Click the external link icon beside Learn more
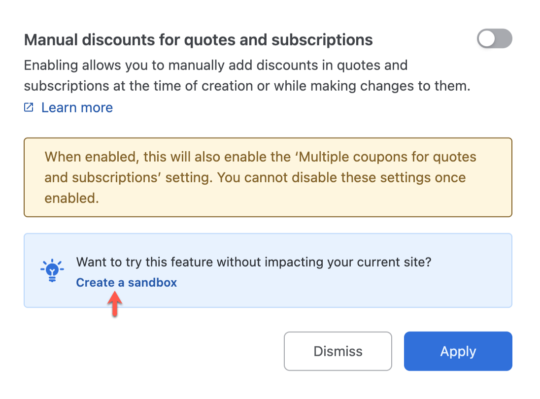The height and width of the screenshot is (399, 540). click(29, 107)
